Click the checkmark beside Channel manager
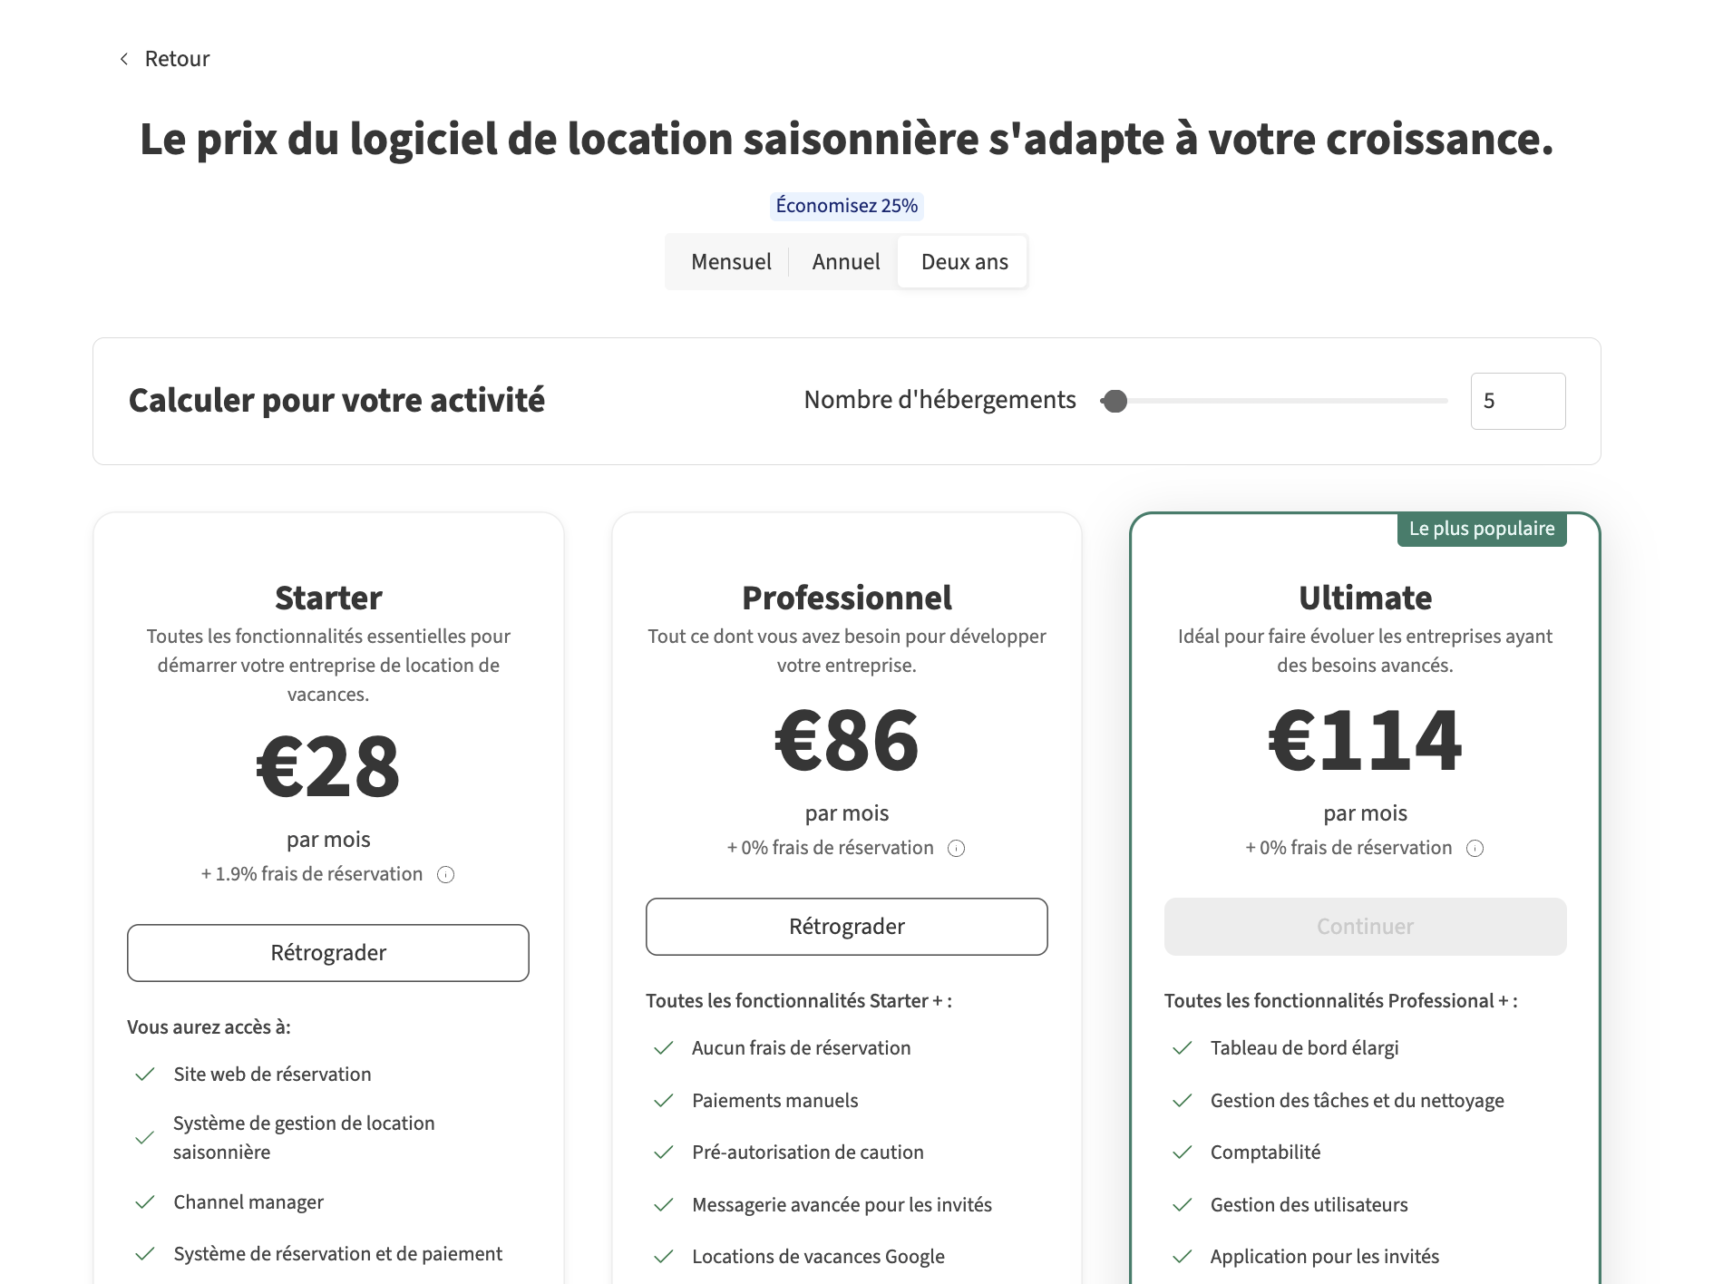The image size is (1723, 1284). (144, 1201)
